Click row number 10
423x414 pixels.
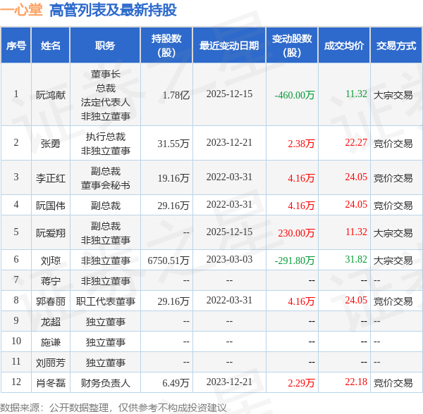click(x=16, y=341)
